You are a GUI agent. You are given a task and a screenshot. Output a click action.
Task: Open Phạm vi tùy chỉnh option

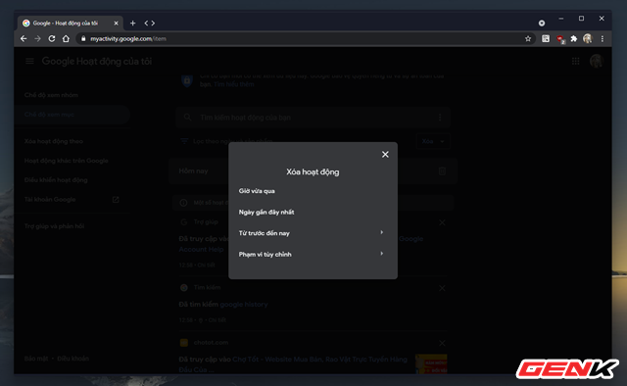313,255
